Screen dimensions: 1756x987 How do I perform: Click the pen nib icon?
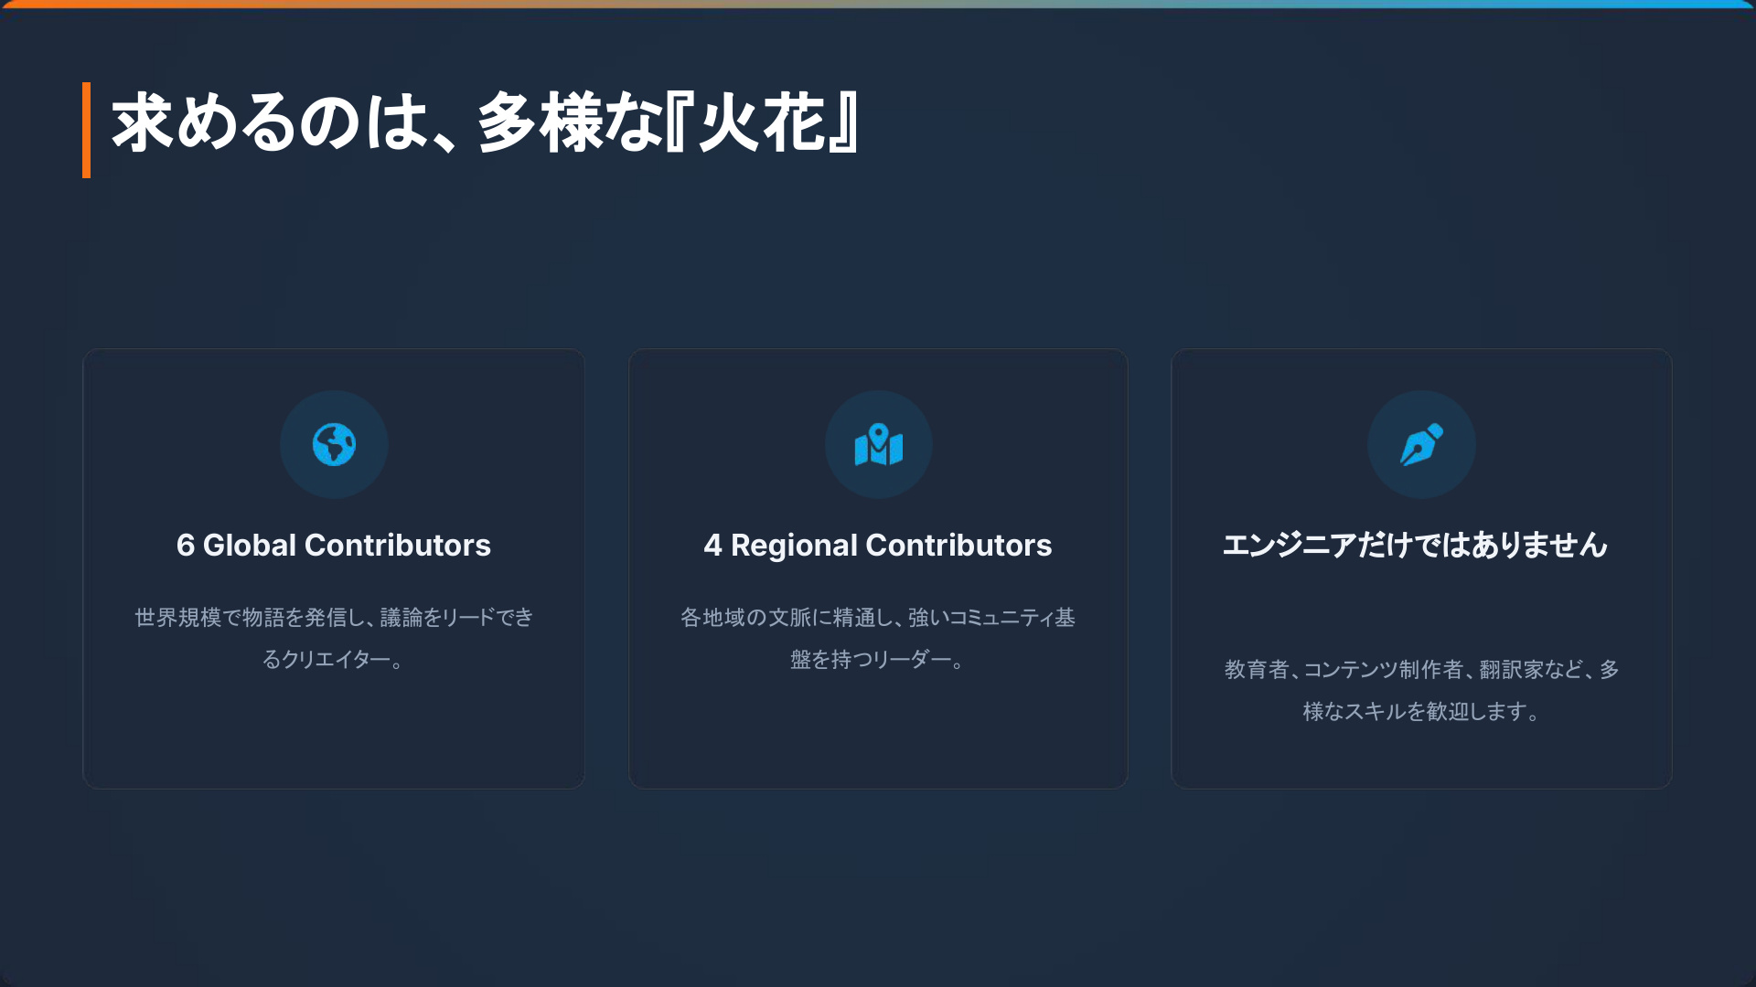[x=1421, y=445]
